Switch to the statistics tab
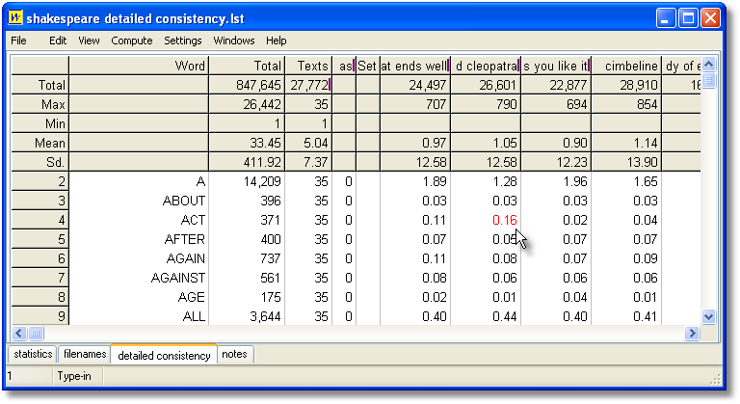740x404 pixels. tap(33, 355)
